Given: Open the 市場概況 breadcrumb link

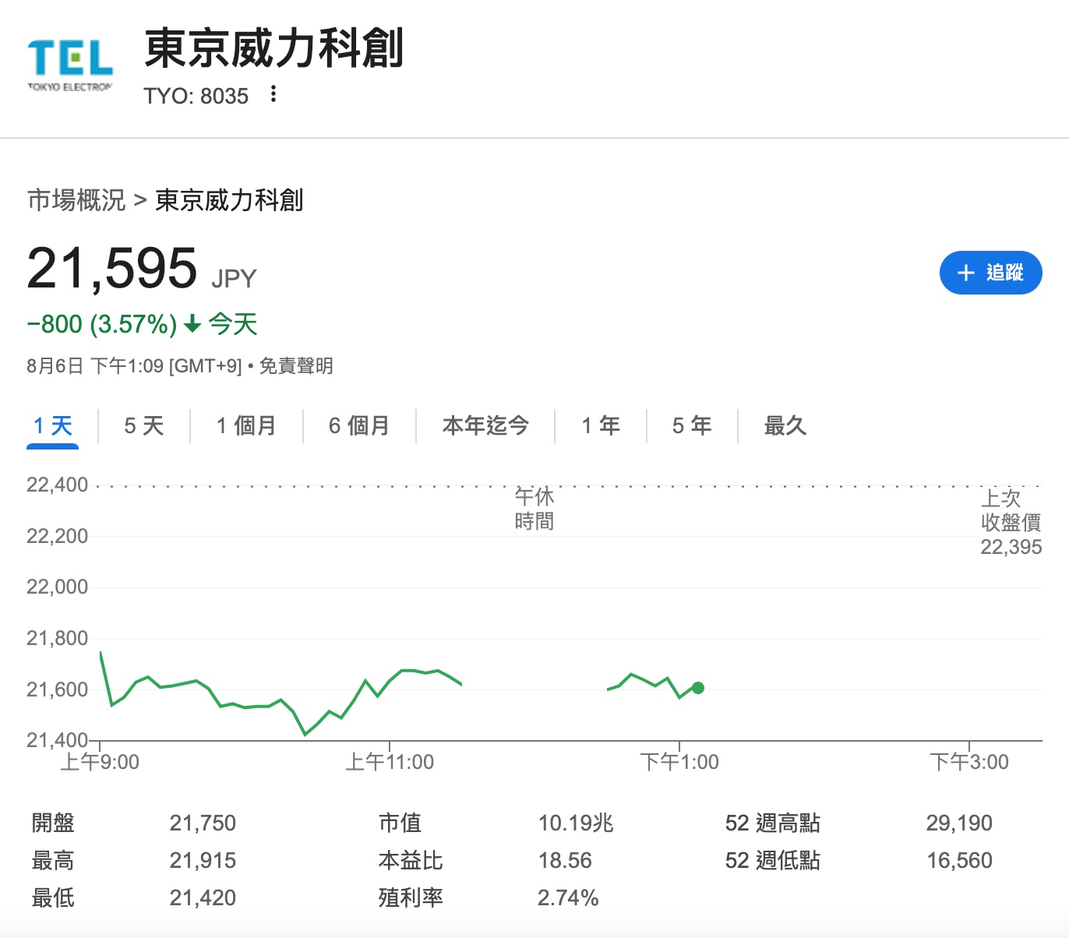Looking at the screenshot, I should (76, 200).
